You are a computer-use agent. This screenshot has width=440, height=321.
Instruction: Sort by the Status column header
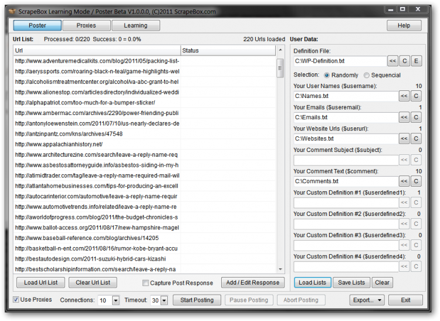[x=228, y=50]
